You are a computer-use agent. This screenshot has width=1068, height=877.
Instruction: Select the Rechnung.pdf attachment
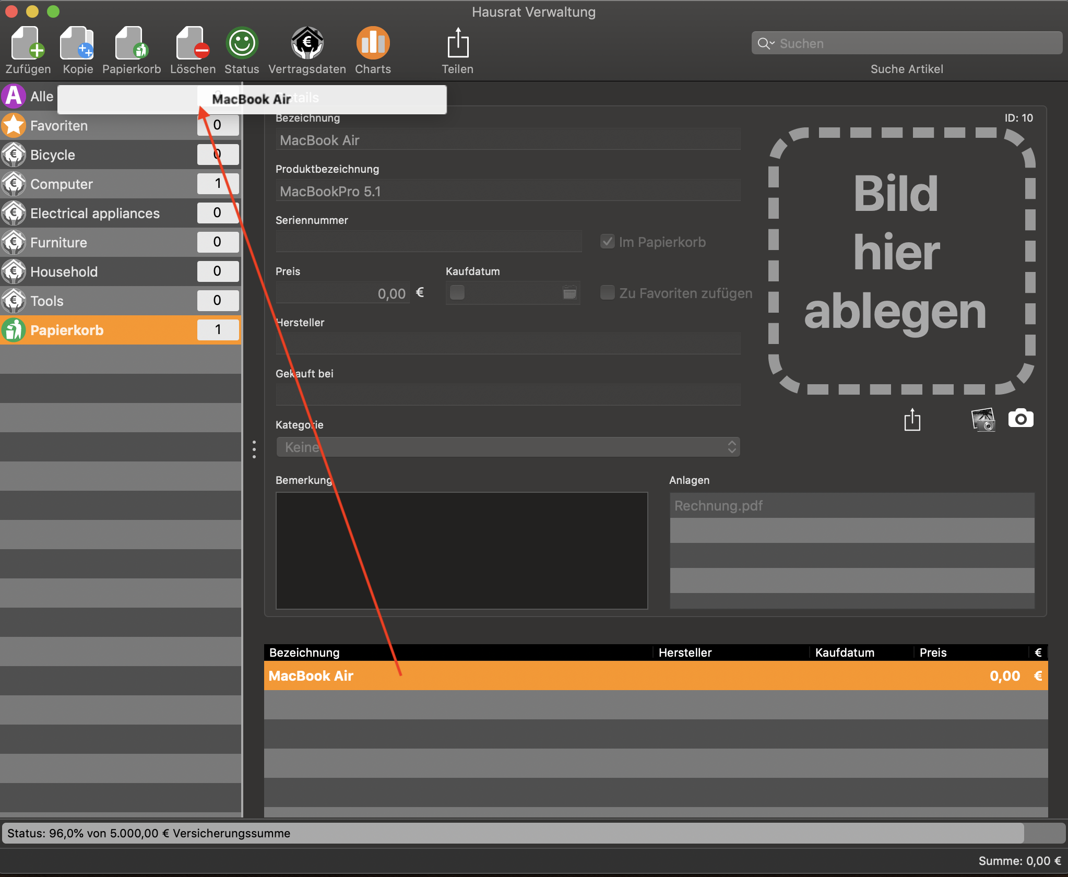click(852, 505)
